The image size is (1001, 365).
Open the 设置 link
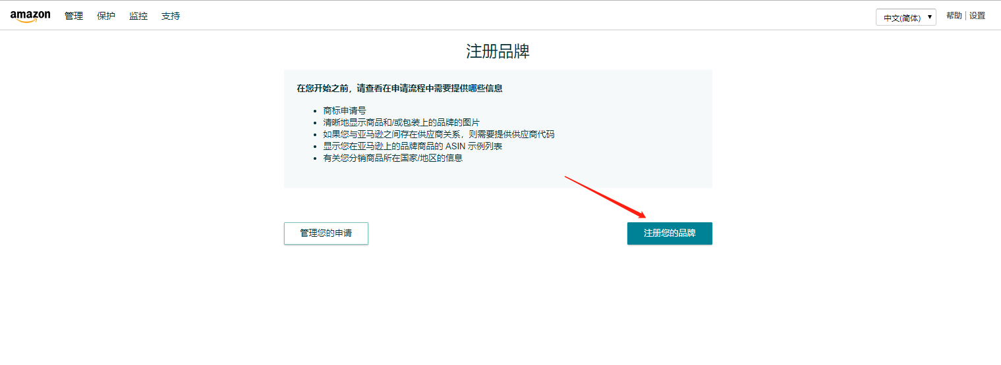point(977,16)
